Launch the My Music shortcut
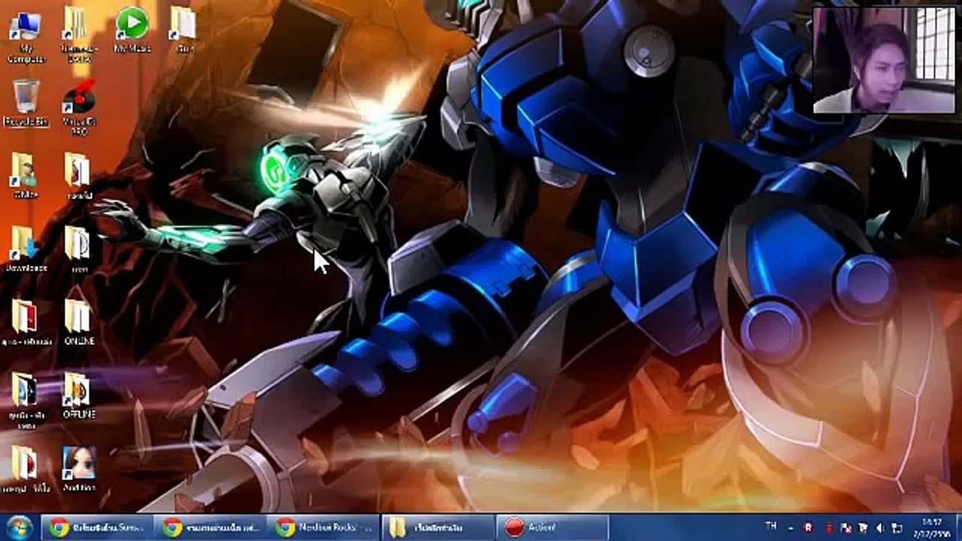 tap(132, 30)
